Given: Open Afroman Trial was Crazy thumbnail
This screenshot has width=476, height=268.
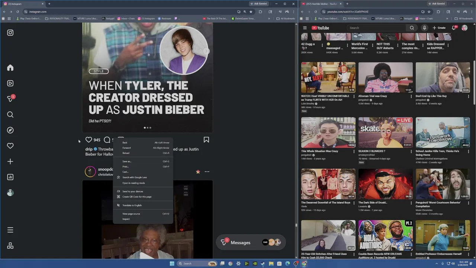Looking at the screenshot, I should [x=385, y=77].
